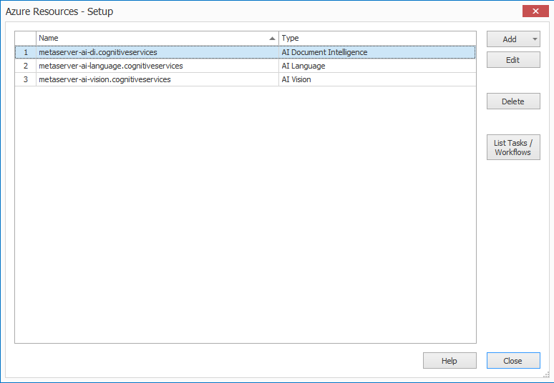Click the AI Language type cell
The image size is (554, 383).
(377, 66)
